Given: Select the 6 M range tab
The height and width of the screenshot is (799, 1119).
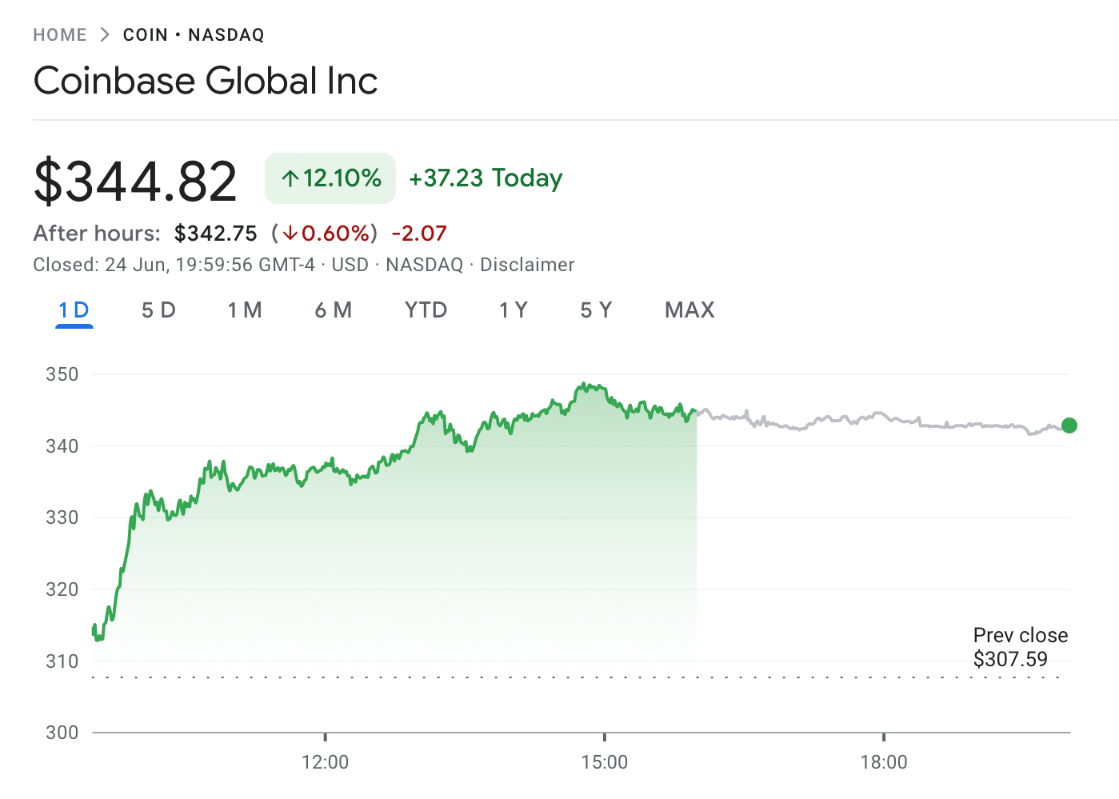Looking at the screenshot, I should point(334,310).
